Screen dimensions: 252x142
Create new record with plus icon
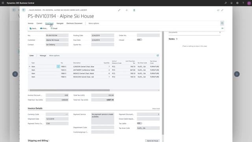[x=127, y=10]
